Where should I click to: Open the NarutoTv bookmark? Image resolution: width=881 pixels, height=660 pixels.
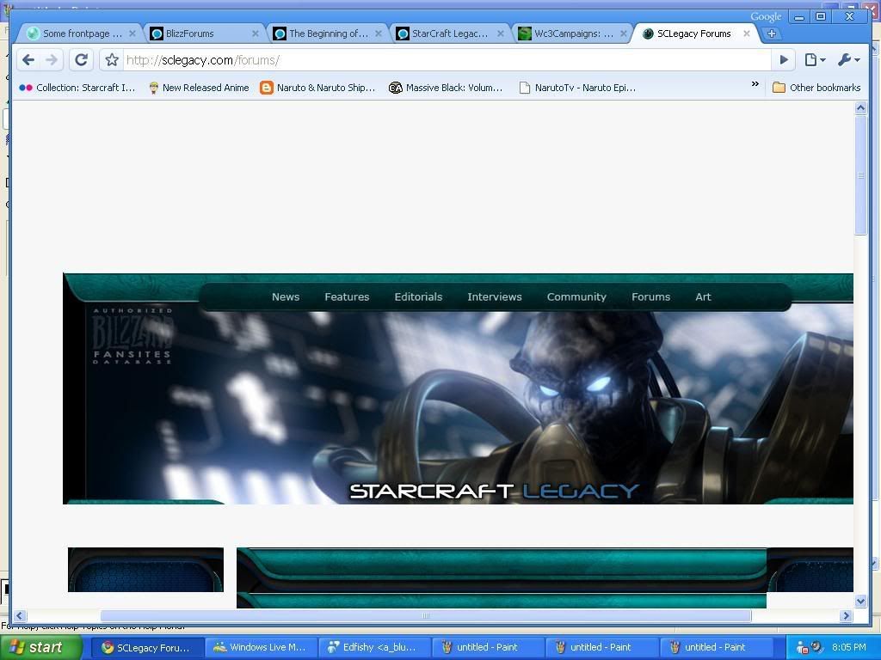pyautogui.click(x=578, y=88)
